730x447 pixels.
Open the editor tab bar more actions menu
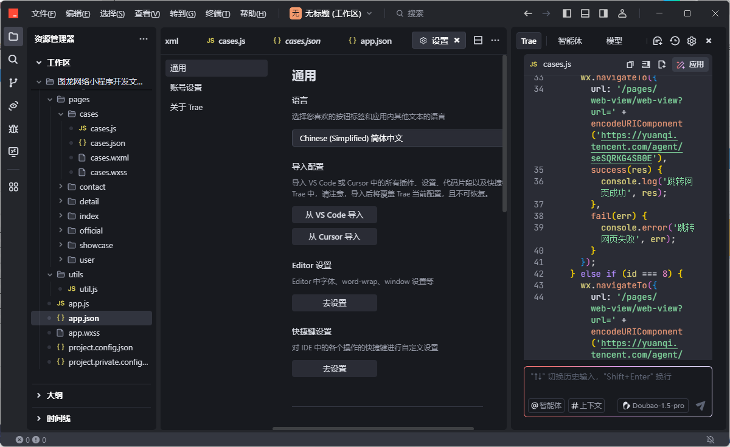pos(495,40)
